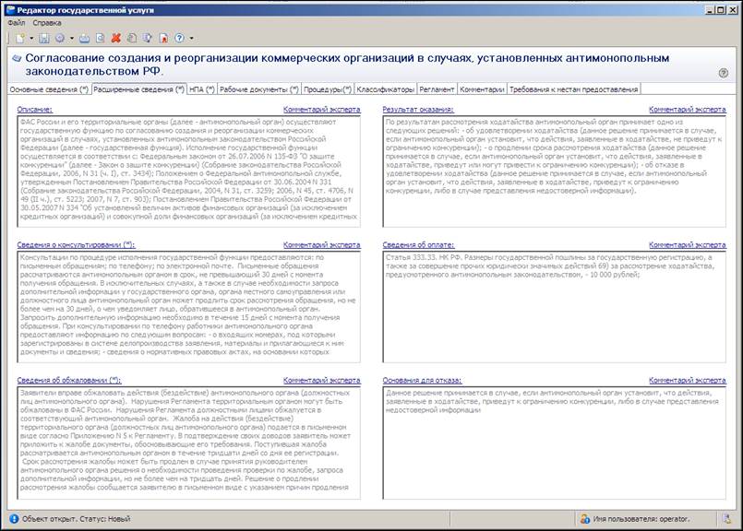The image size is (743, 531).
Task: Show the Комментарии tab
Action: tap(482, 89)
